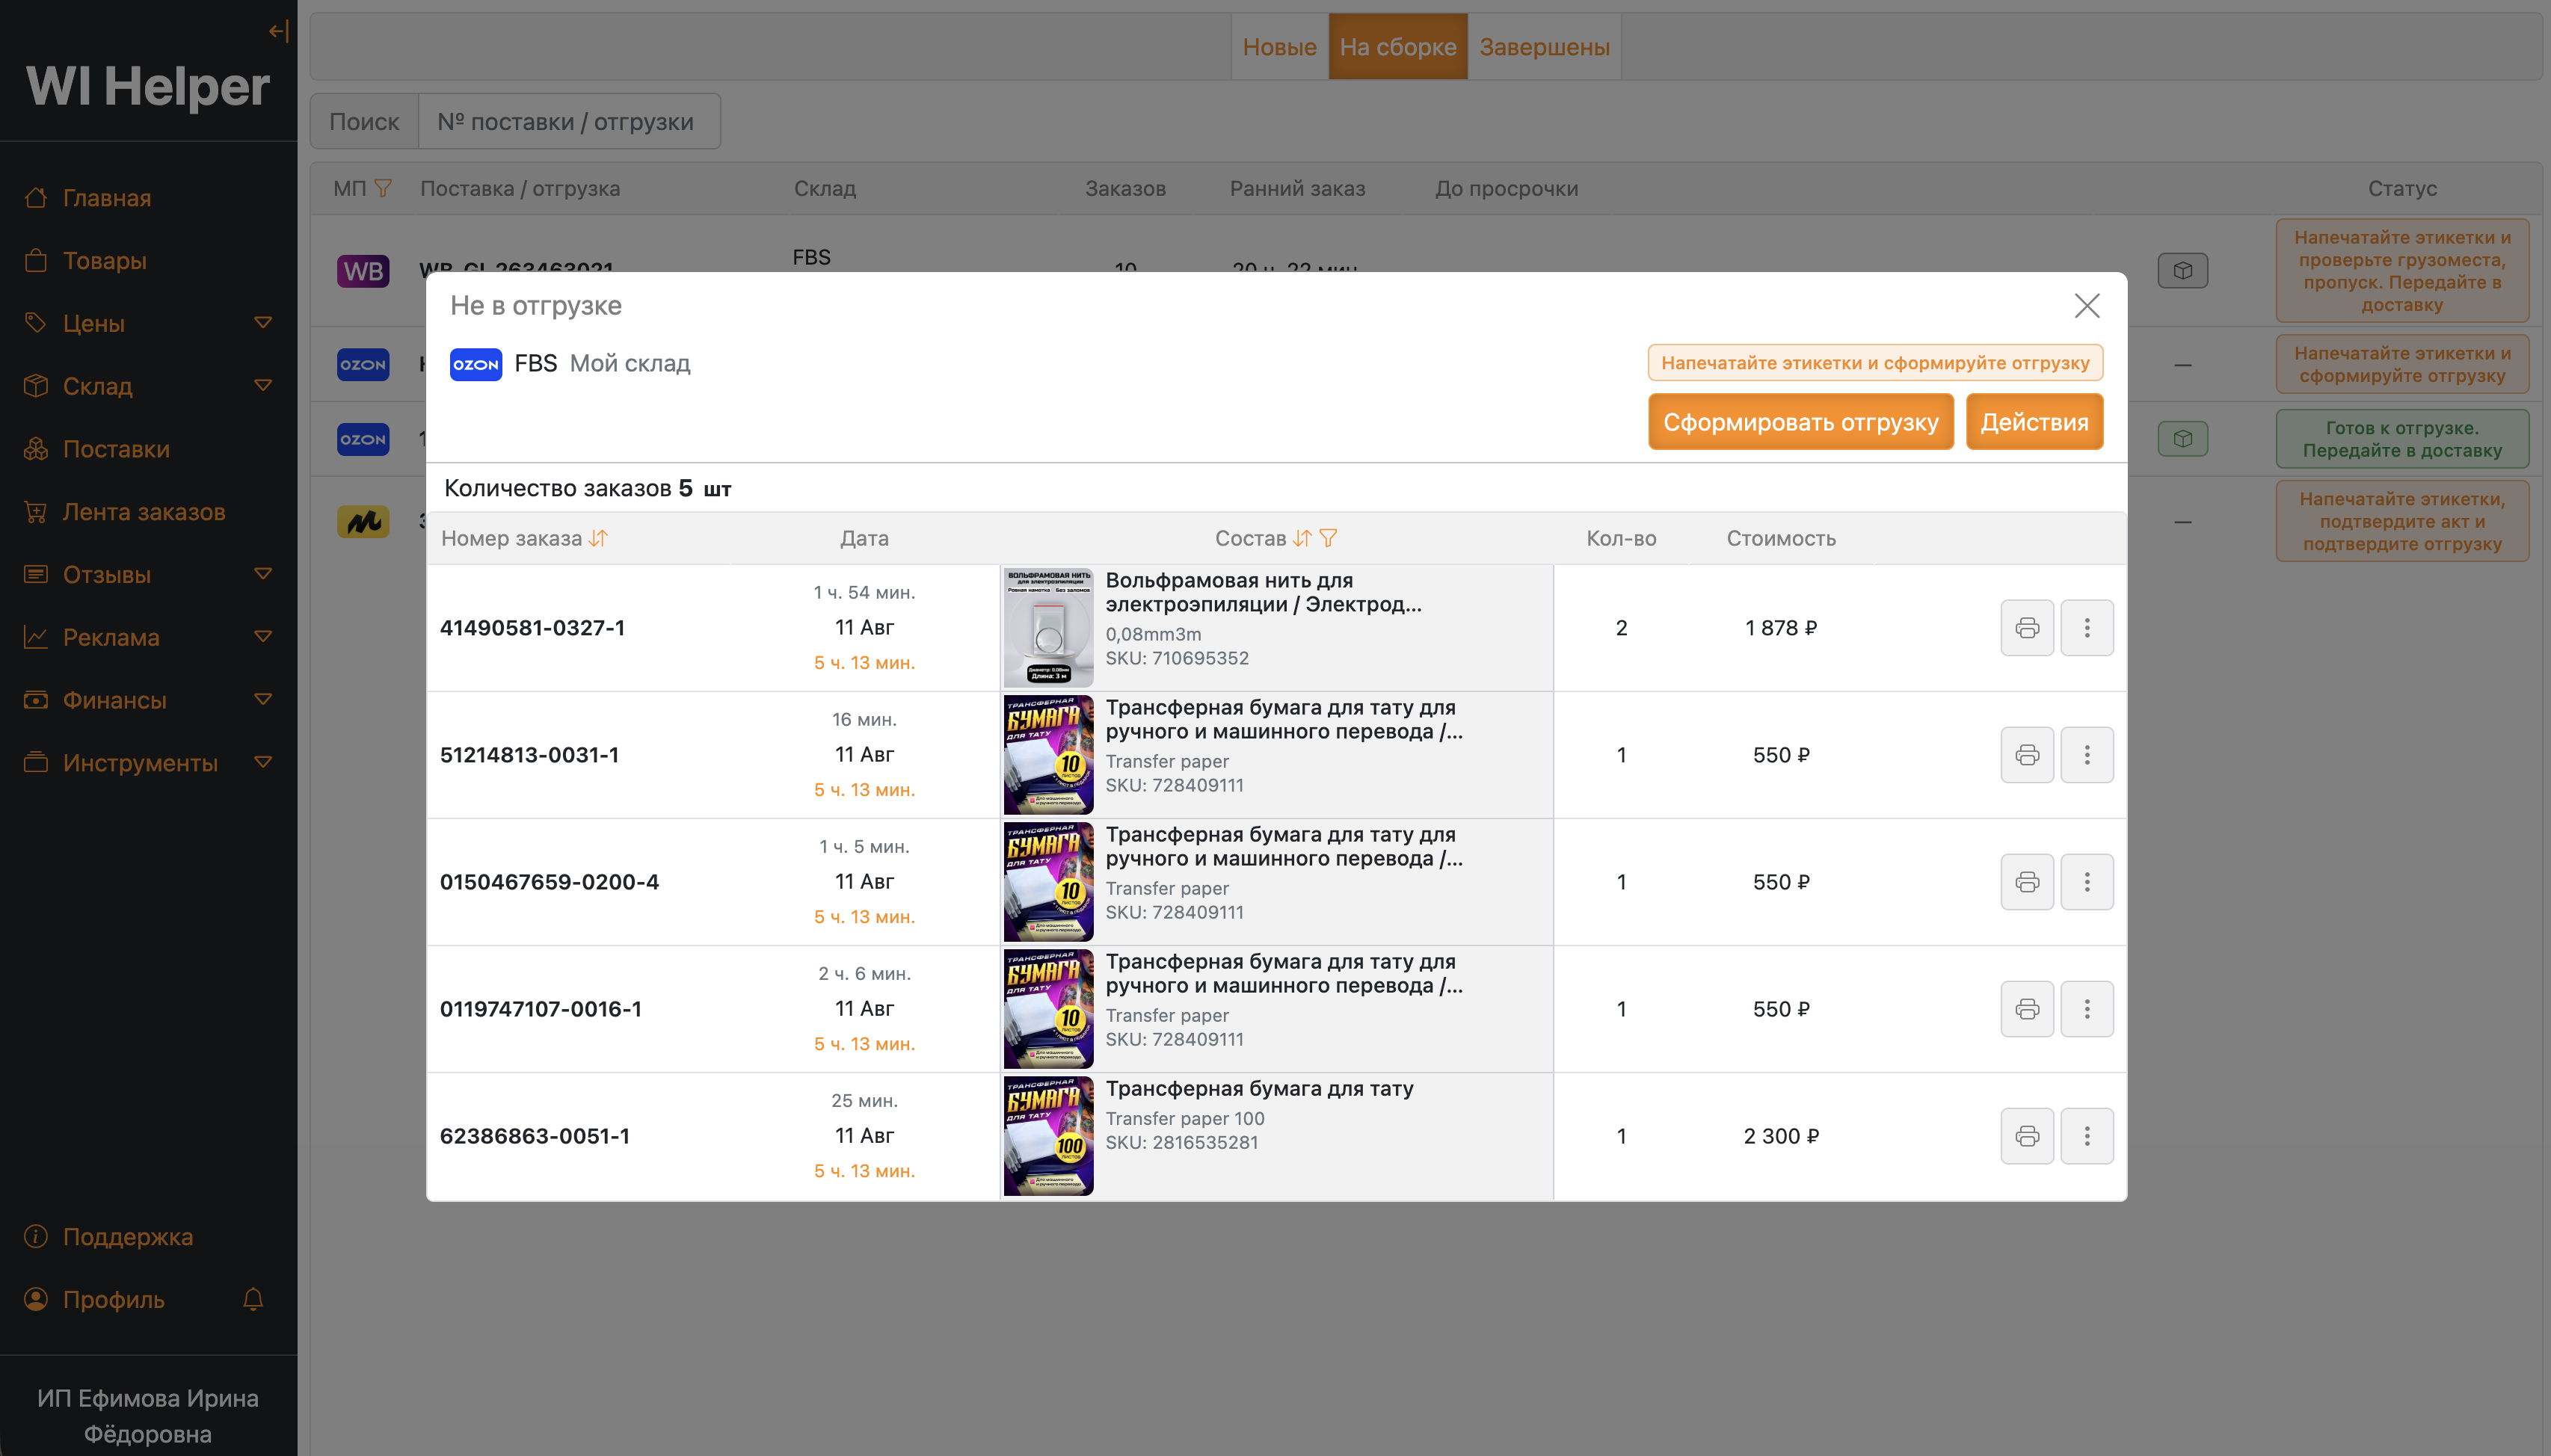
Task: Expand the Склад submenu arrow
Action: [263, 386]
